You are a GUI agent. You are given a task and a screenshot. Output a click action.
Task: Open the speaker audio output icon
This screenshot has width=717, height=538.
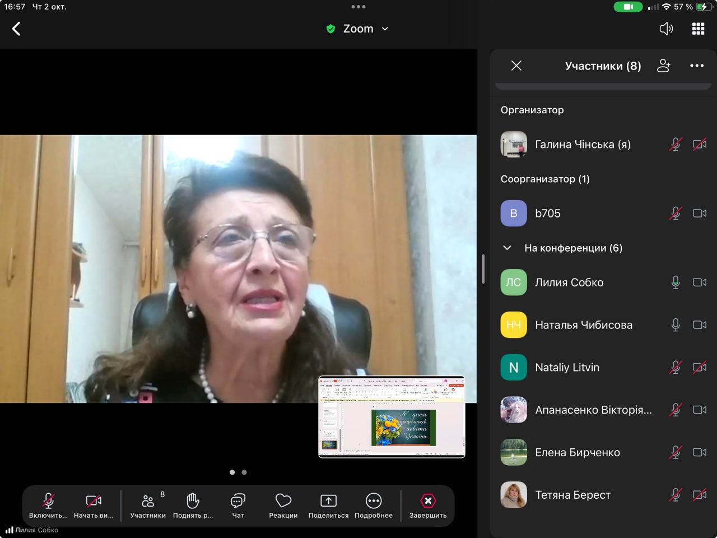click(666, 29)
